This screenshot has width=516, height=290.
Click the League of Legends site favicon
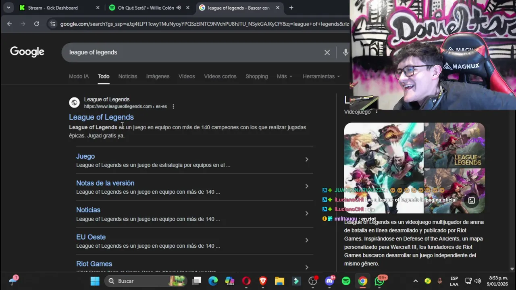click(74, 103)
